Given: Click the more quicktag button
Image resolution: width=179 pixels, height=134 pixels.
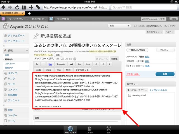Looking at the screenshot, I should point(49,70).
